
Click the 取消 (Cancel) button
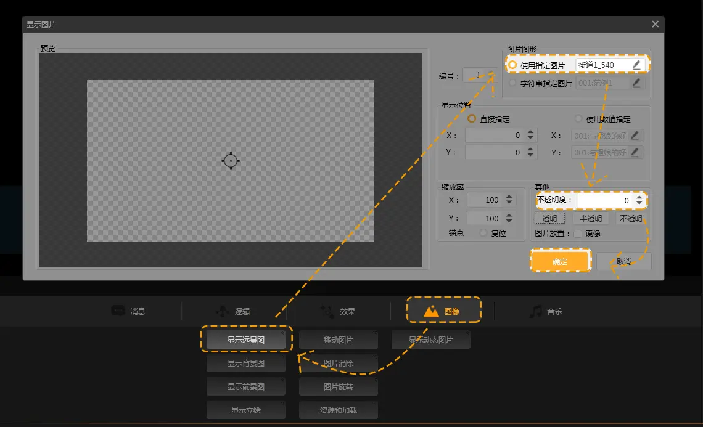click(x=623, y=261)
